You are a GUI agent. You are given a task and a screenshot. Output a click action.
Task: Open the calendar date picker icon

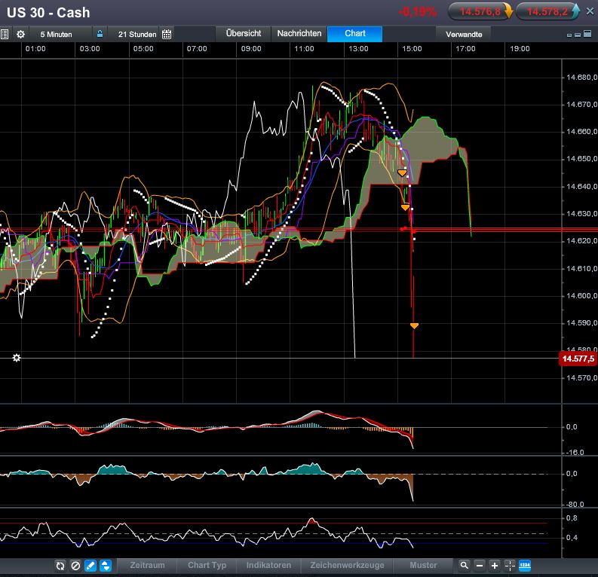click(x=167, y=34)
